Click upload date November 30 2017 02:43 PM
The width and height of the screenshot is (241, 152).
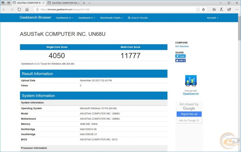pos(96,80)
